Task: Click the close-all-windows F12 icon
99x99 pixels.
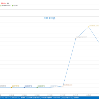Action: [x=1, y=6]
